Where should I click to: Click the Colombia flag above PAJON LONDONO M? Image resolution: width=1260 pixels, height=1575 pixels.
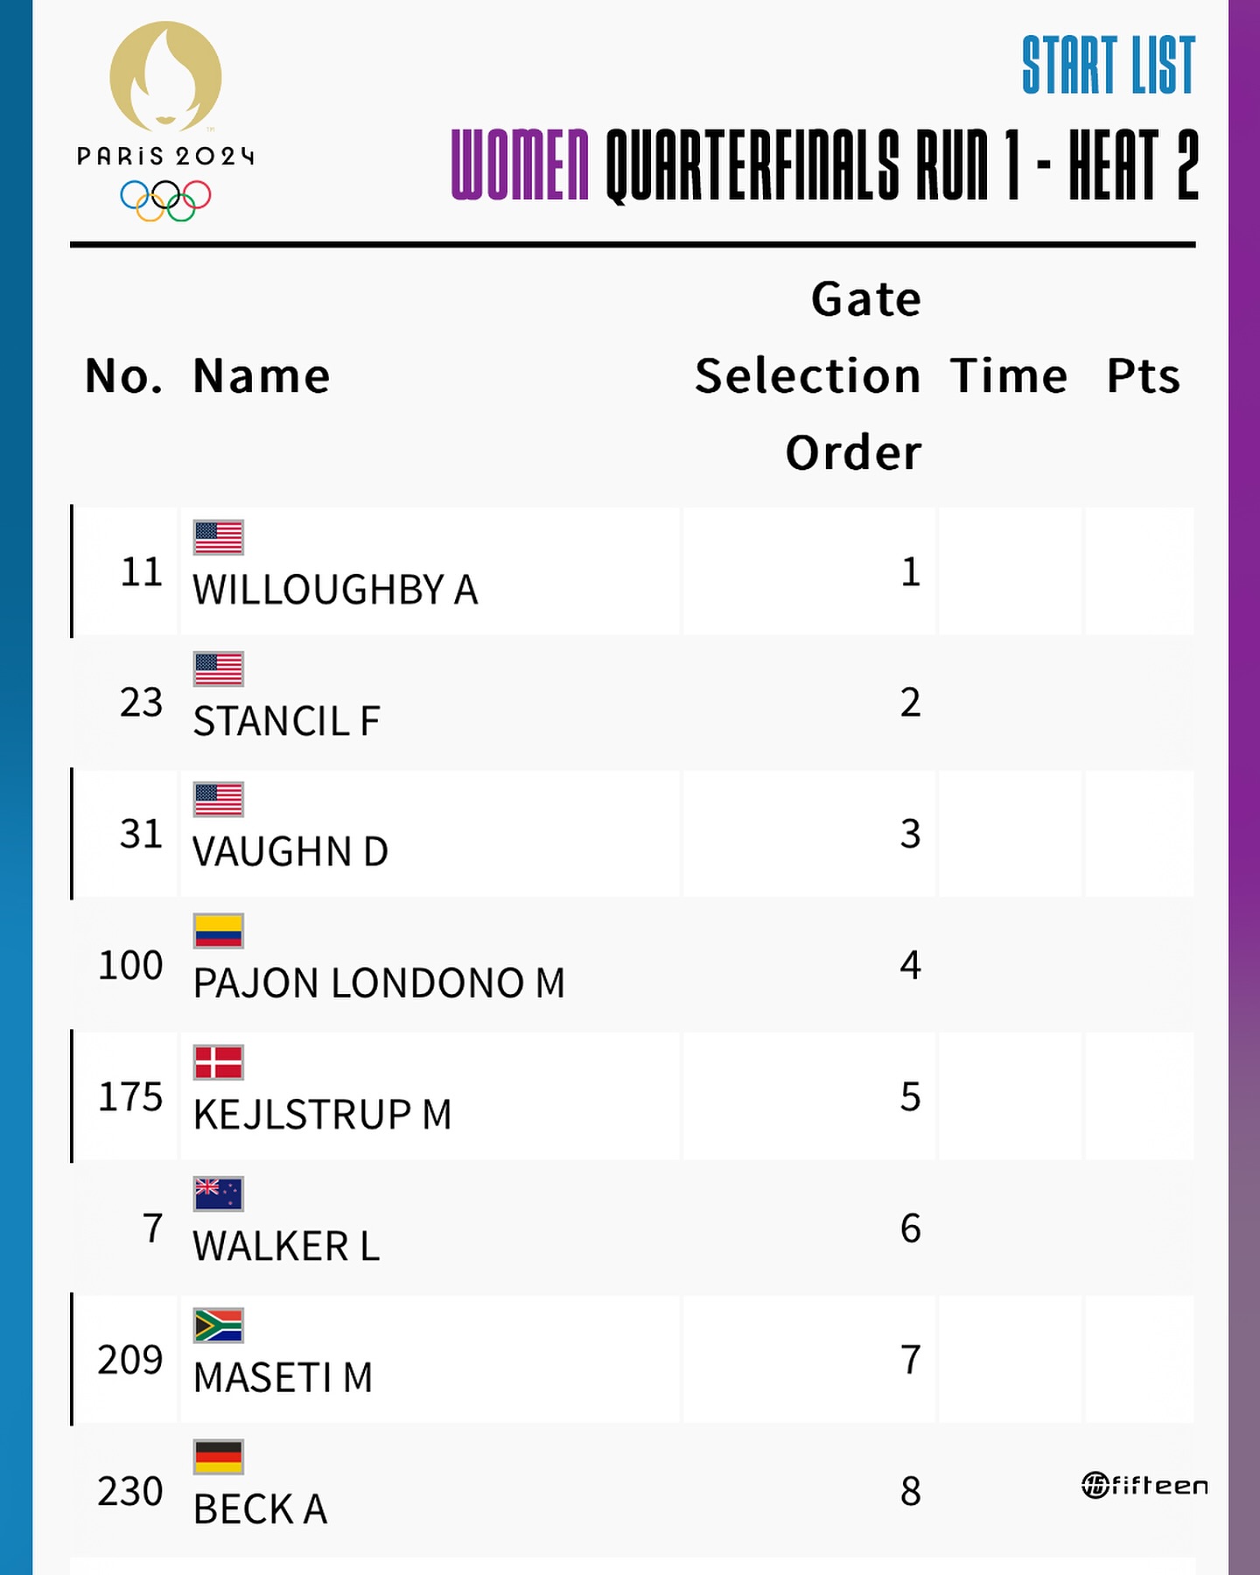click(219, 931)
